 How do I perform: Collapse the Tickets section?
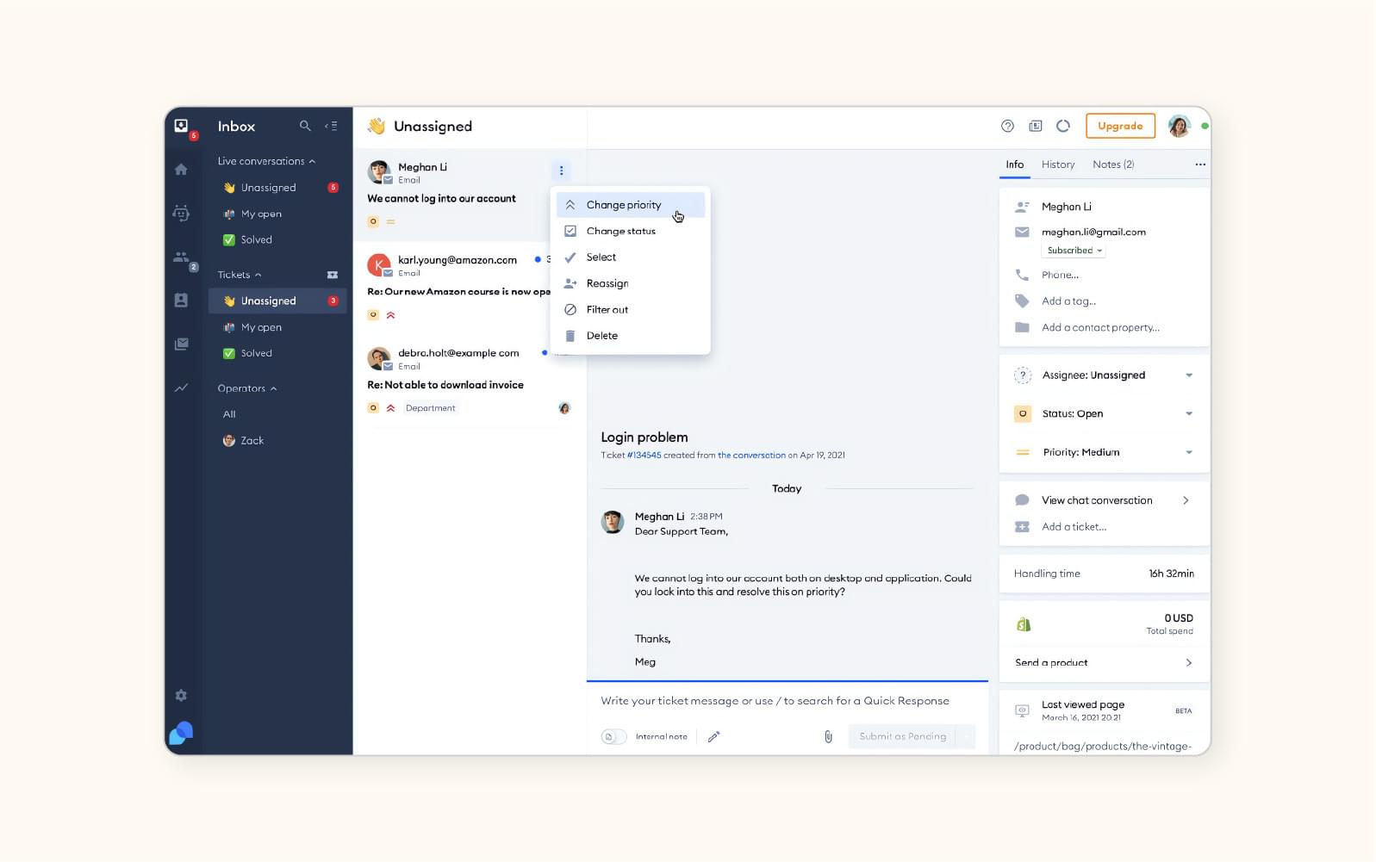tap(258, 275)
